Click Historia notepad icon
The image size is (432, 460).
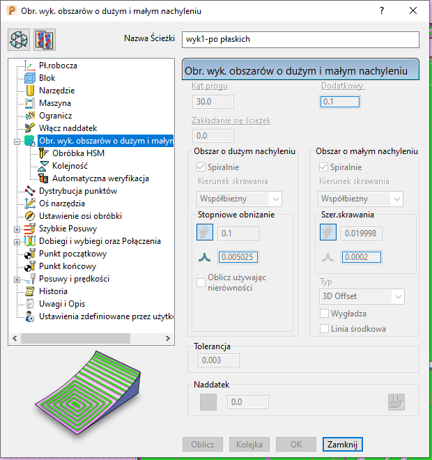pyautogui.click(x=30, y=291)
